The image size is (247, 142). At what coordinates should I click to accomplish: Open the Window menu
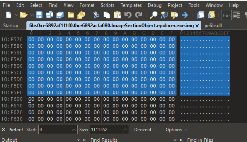click(x=214, y=5)
